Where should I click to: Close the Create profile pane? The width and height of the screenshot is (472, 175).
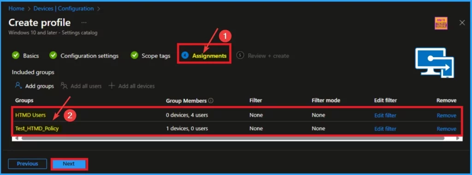[x=462, y=23]
